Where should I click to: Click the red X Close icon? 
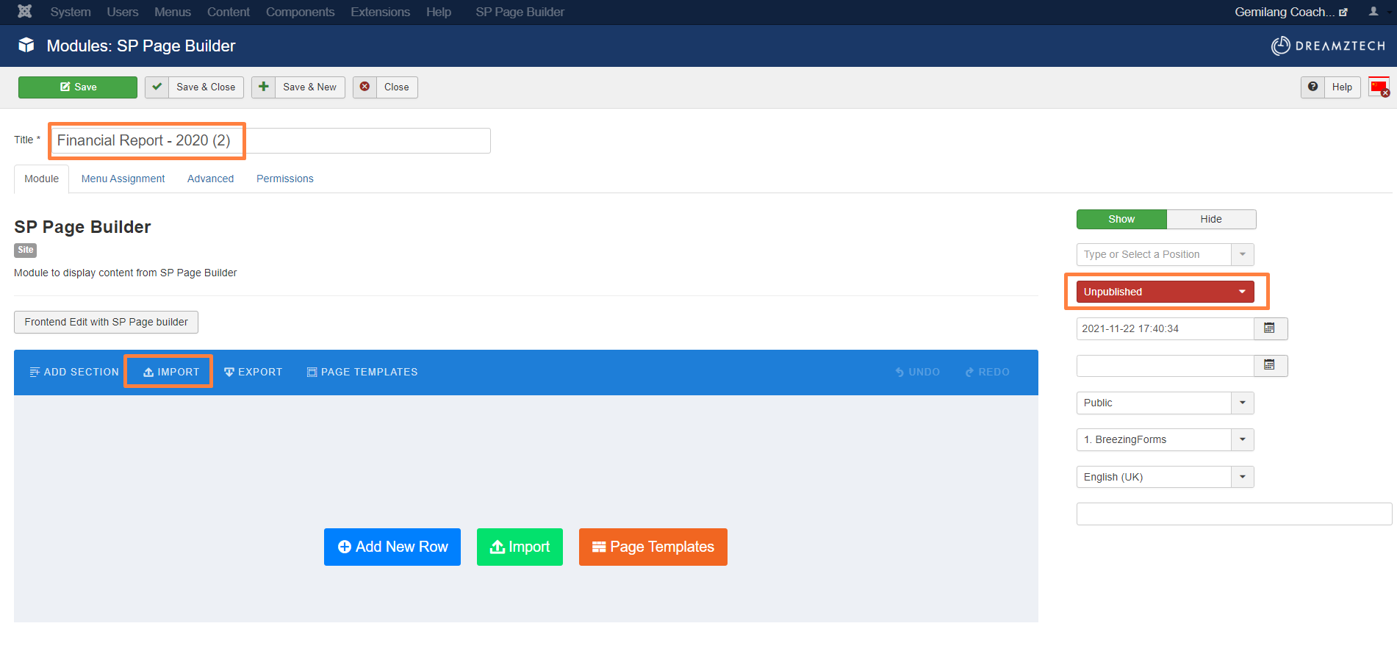click(x=364, y=87)
